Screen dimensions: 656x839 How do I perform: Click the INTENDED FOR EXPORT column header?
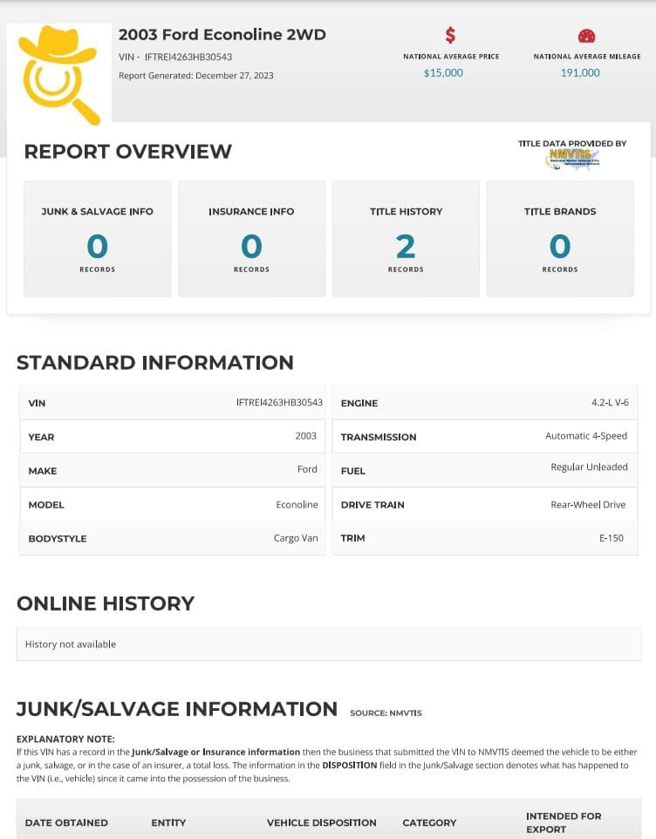564,822
